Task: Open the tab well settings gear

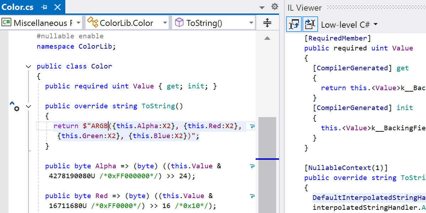Action: click(x=274, y=7)
